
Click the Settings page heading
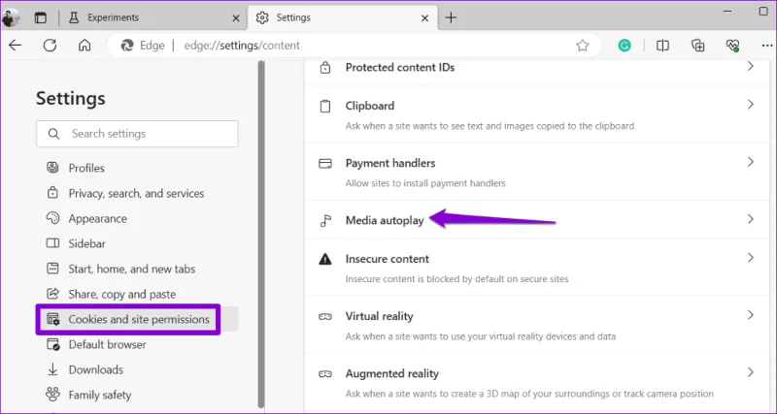(70, 99)
